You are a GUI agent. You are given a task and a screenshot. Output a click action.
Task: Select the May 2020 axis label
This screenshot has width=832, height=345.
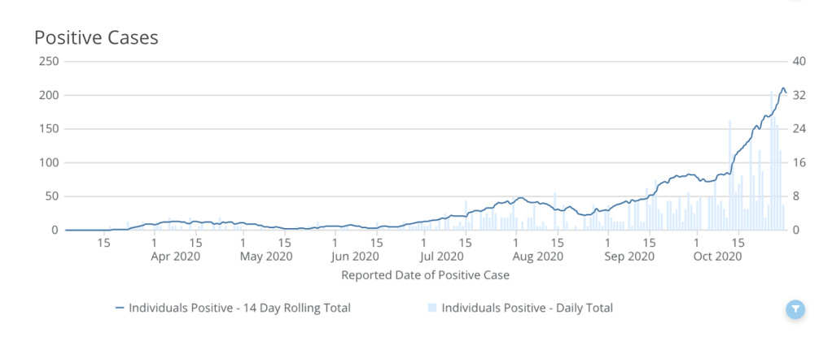point(268,257)
